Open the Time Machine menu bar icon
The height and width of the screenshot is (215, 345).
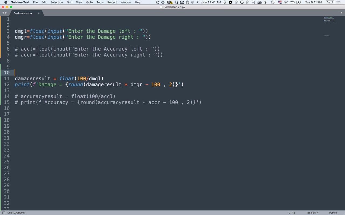click(272, 2)
